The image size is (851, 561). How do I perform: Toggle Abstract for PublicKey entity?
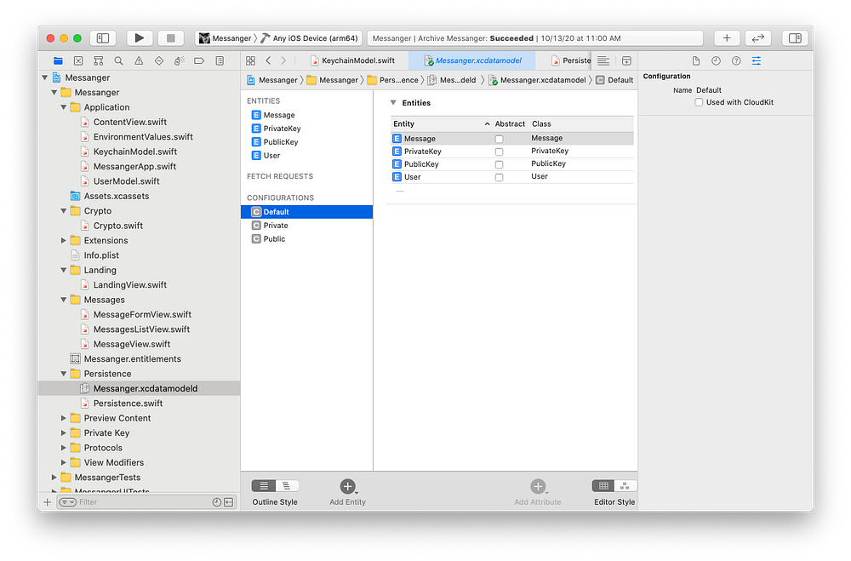click(x=499, y=164)
